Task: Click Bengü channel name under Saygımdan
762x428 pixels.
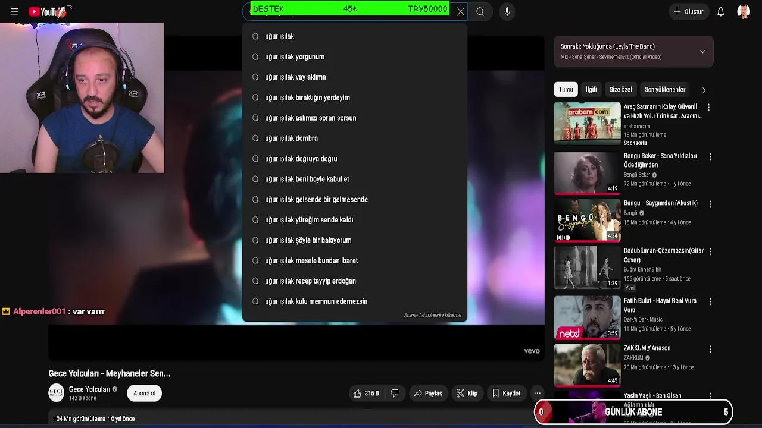Action: (630, 213)
